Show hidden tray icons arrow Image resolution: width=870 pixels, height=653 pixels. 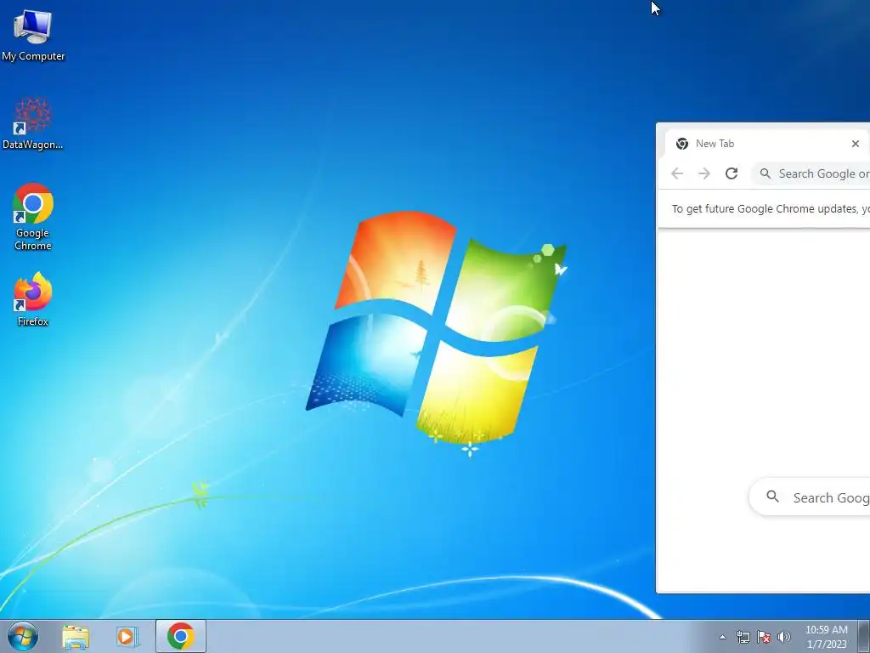[722, 637]
